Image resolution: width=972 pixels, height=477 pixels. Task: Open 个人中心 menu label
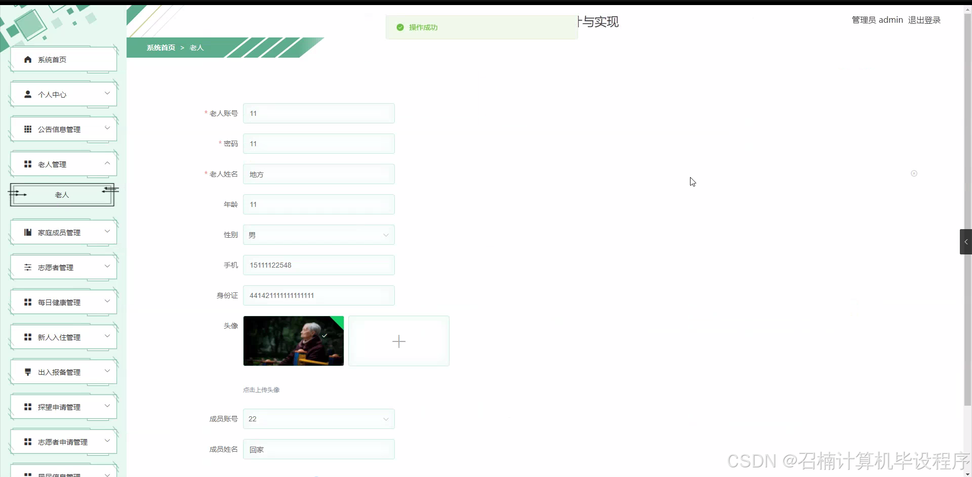click(x=52, y=95)
